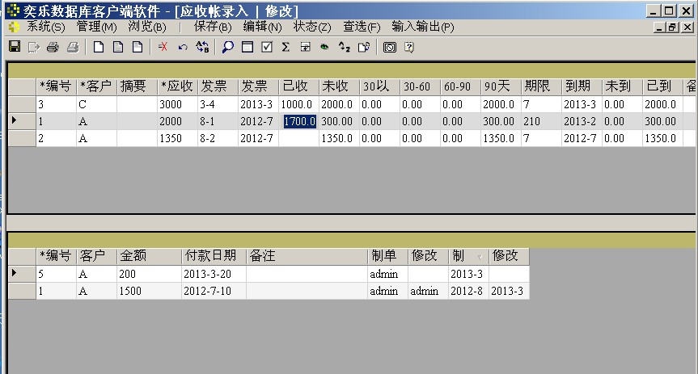Open the 编辑(N) menu
This screenshot has height=374, width=698.
click(262, 27)
